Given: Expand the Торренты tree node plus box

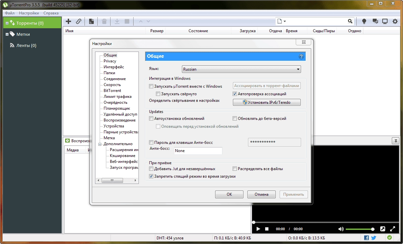Looking at the screenshot, I should coord(7,23).
